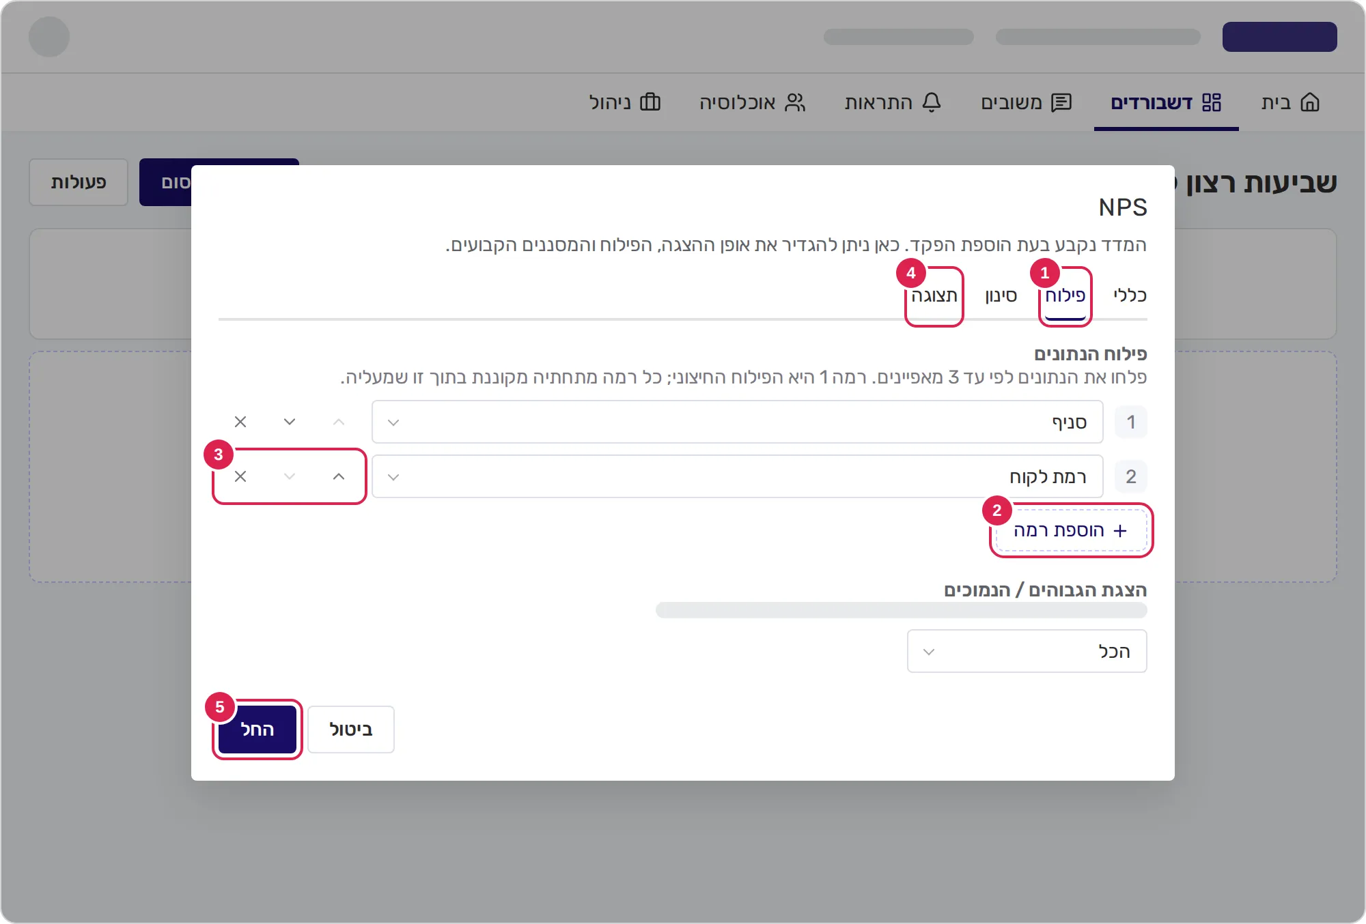Click the user avatar circle
This screenshot has width=1366, height=924.
pos(49,37)
